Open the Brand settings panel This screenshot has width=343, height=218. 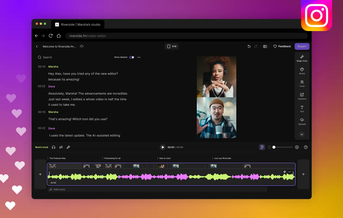302,71
